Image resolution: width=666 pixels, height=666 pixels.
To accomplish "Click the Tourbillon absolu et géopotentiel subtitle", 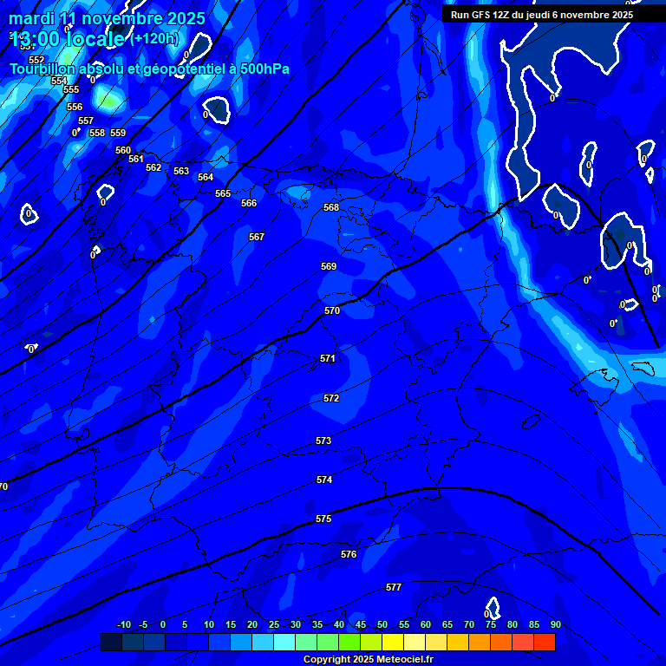I will pos(149,69).
